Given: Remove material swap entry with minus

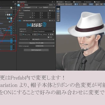Looking at the screenshot, I should tap(51, 37).
